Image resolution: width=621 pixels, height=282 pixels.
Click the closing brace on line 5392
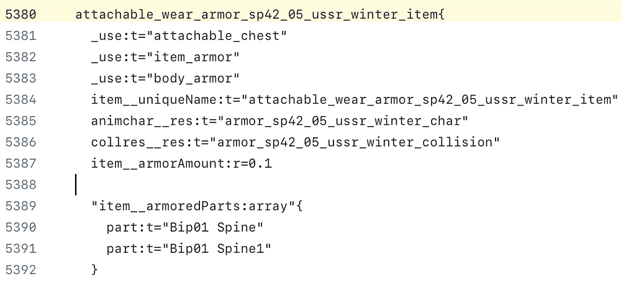(94, 270)
